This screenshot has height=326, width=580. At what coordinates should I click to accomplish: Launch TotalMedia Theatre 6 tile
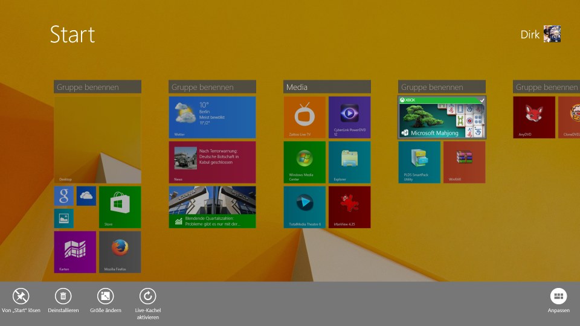(304, 207)
